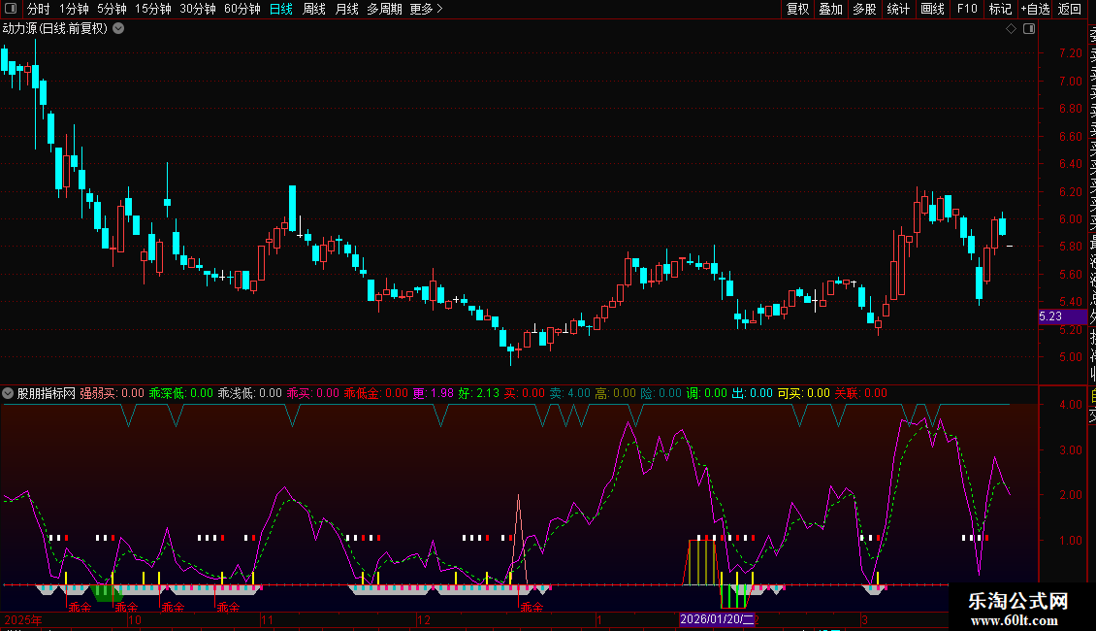Click the 叠加 overlay button
This screenshot has height=631, width=1096.
tap(830, 9)
